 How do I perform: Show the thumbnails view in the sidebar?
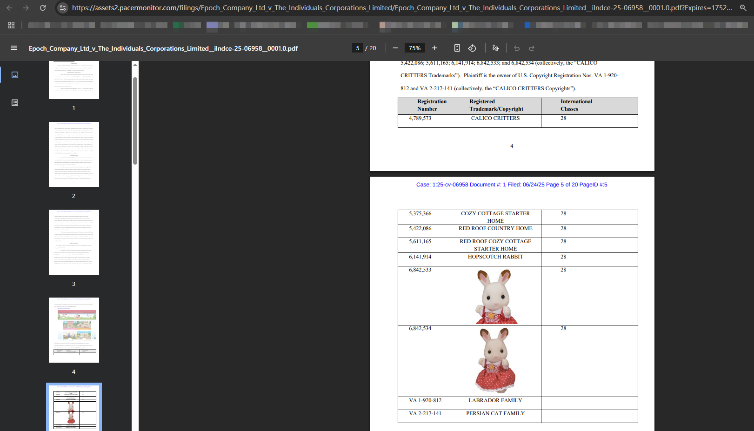pyautogui.click(x=15, y=75)
